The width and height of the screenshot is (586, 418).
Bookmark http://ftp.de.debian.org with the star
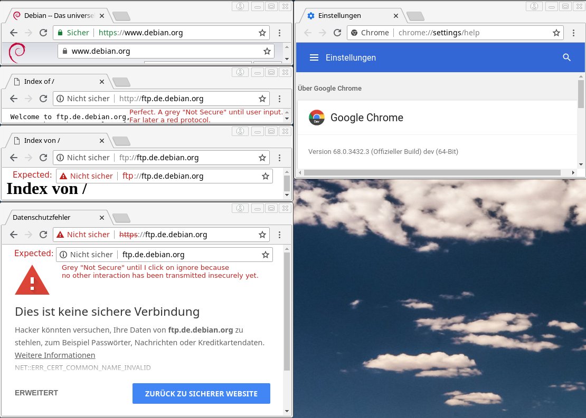(262, 99)
